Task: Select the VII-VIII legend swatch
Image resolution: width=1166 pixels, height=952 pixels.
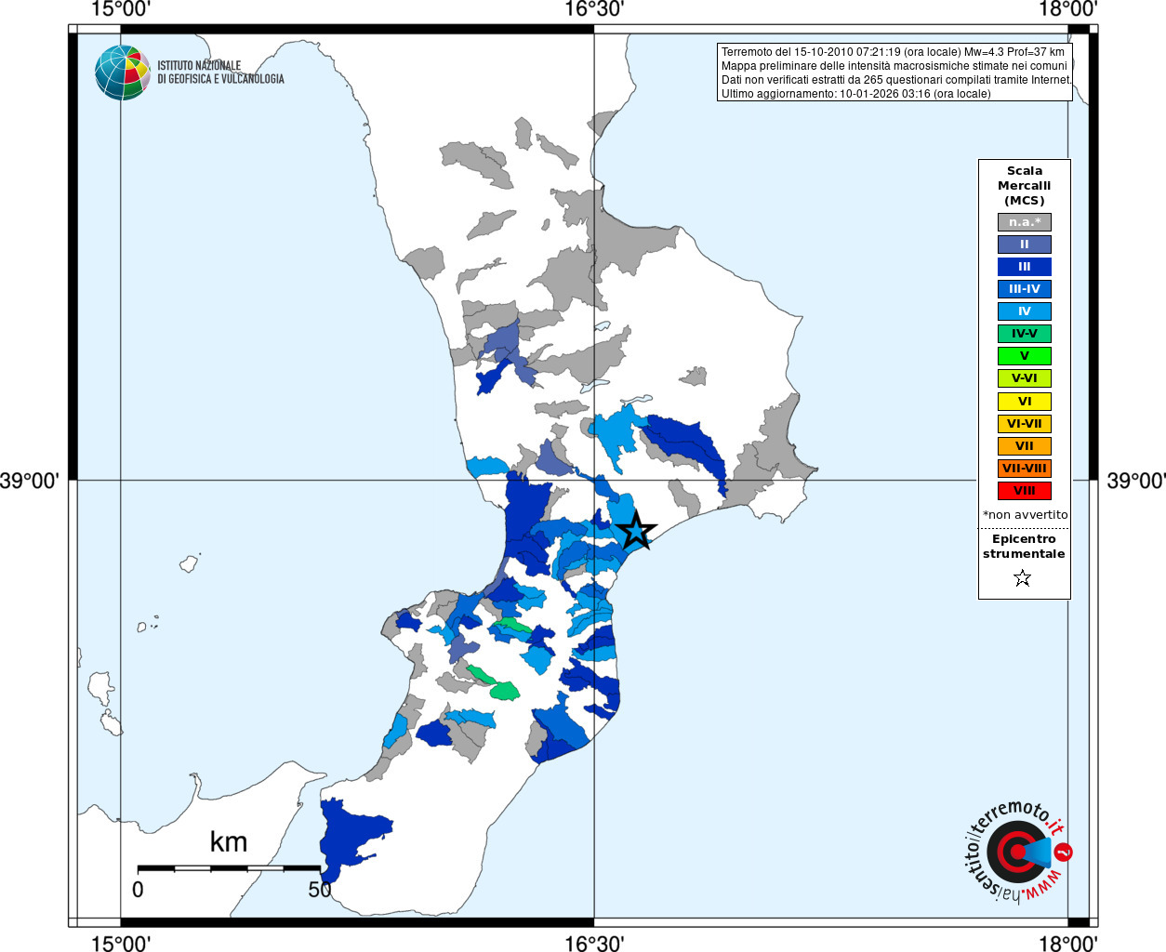Action: tap(1024, 469)
